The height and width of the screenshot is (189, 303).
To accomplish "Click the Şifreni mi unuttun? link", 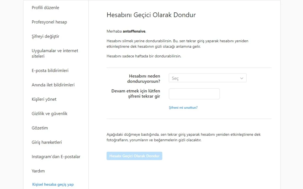I will (x=183, y=108).
